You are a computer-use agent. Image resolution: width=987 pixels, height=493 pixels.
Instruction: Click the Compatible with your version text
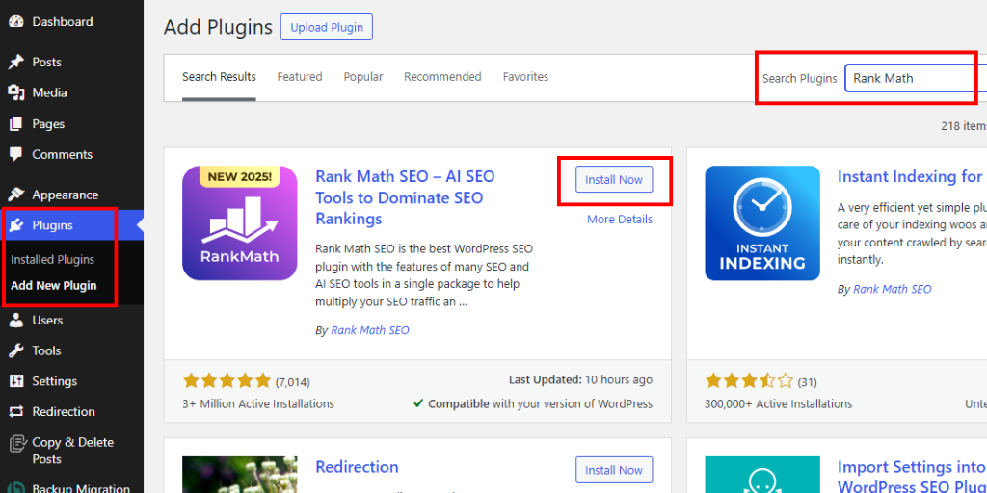point(533,403)
